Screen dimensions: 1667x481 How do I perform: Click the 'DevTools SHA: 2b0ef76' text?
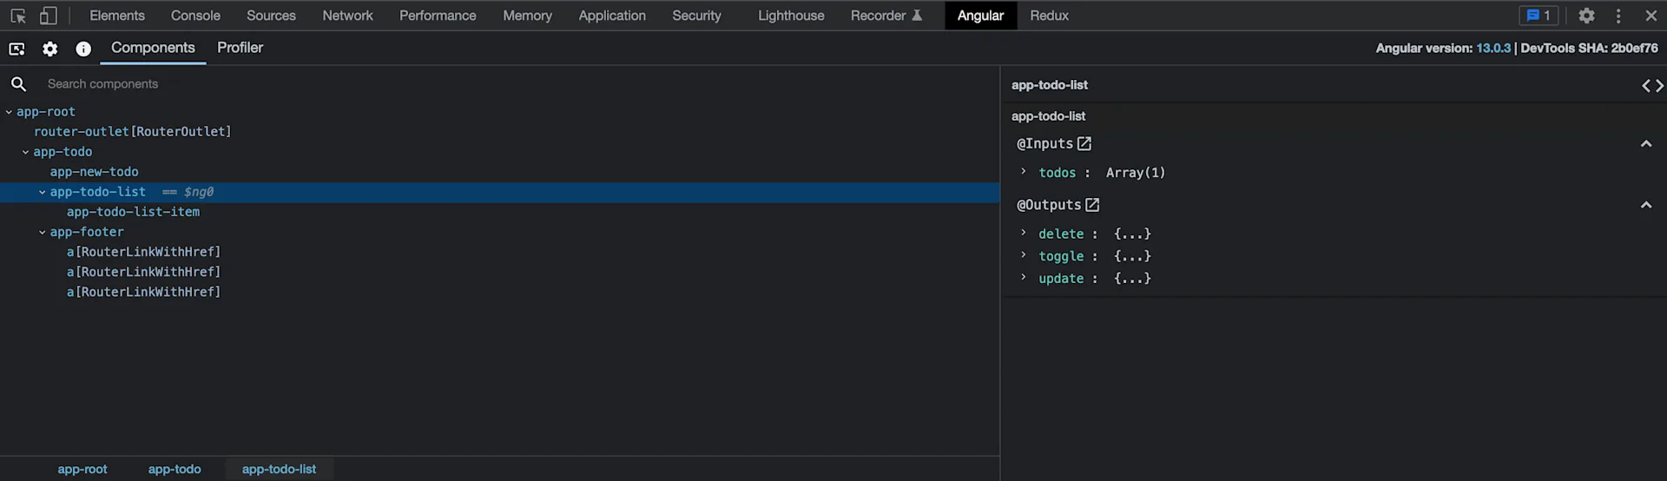pos(1589,49)
